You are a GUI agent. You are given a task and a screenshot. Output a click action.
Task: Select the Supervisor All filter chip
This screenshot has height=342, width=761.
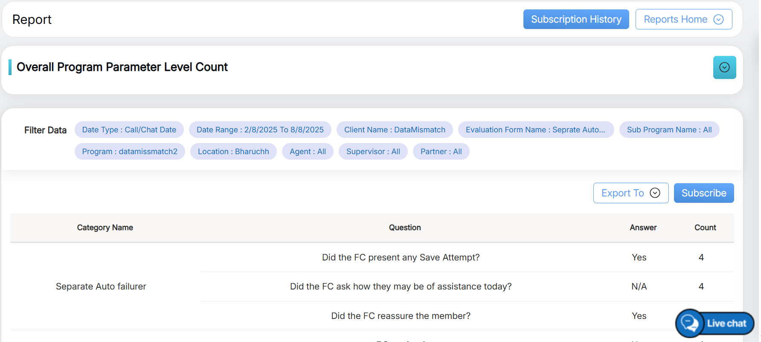coord(373,152)
